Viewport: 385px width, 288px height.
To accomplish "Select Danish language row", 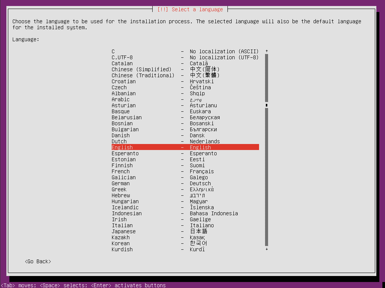I will [x=185, y=135].
